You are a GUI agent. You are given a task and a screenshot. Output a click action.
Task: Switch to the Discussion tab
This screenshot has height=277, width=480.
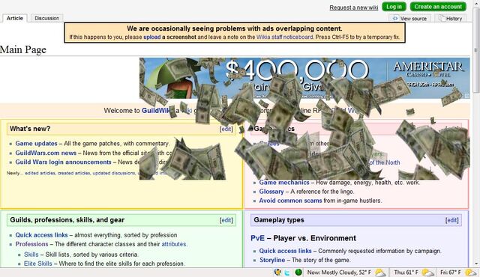(46, 18)
